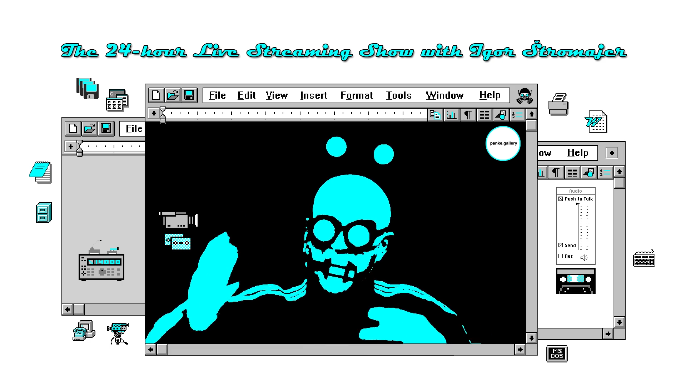The width and height of the screenshot is (686, 386).
Task: Toggle the paragraph mark icon in main toolbar
Action: (x=468, y=115)
